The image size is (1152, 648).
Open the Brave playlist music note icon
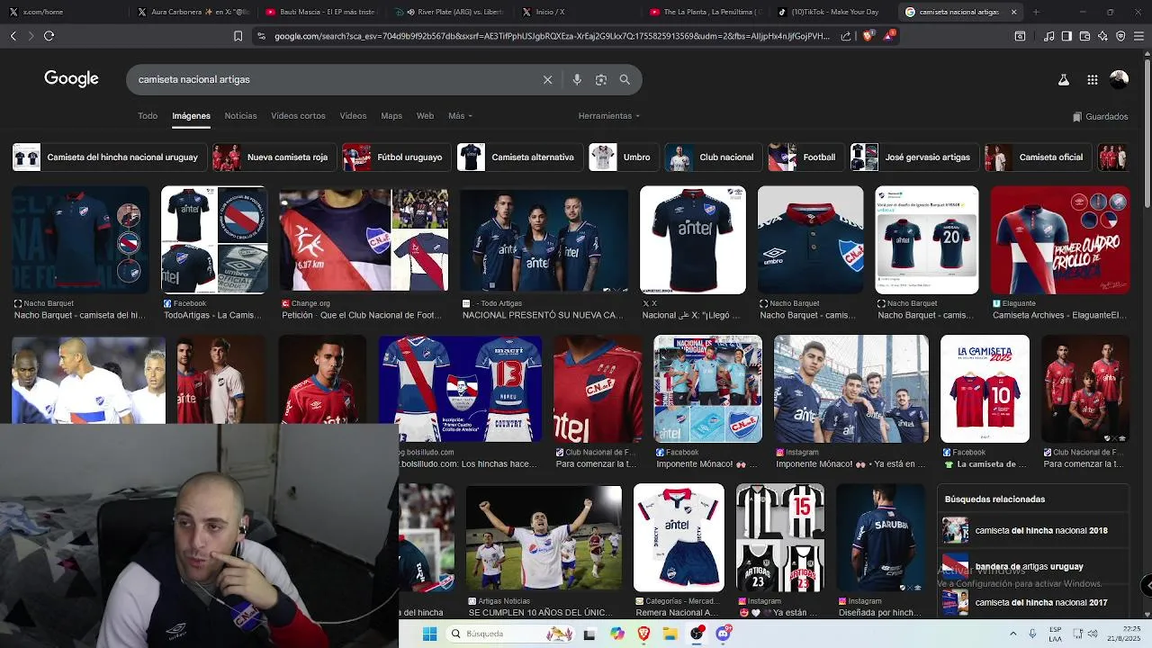(1048, 36)
